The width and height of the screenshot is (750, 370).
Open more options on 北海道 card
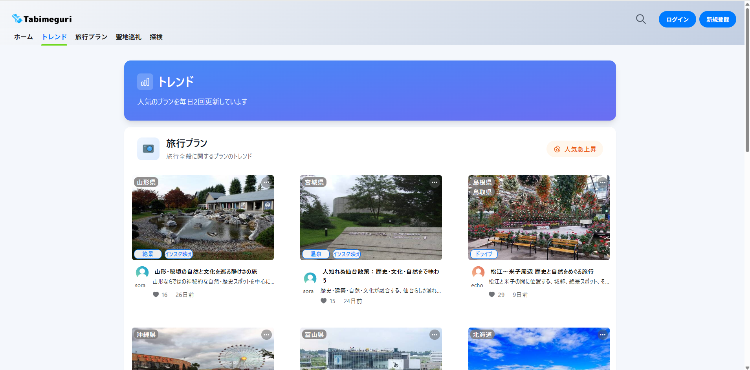(603, 335)
